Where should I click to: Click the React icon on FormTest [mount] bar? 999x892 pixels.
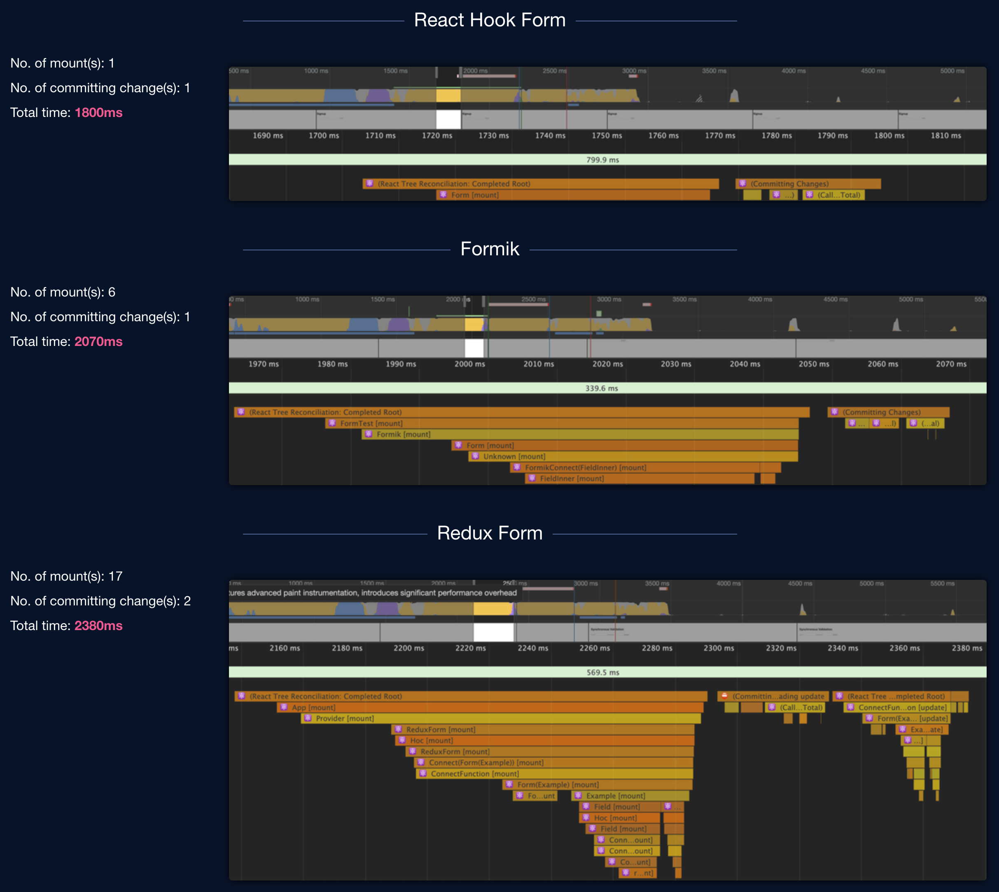point(332,423)
